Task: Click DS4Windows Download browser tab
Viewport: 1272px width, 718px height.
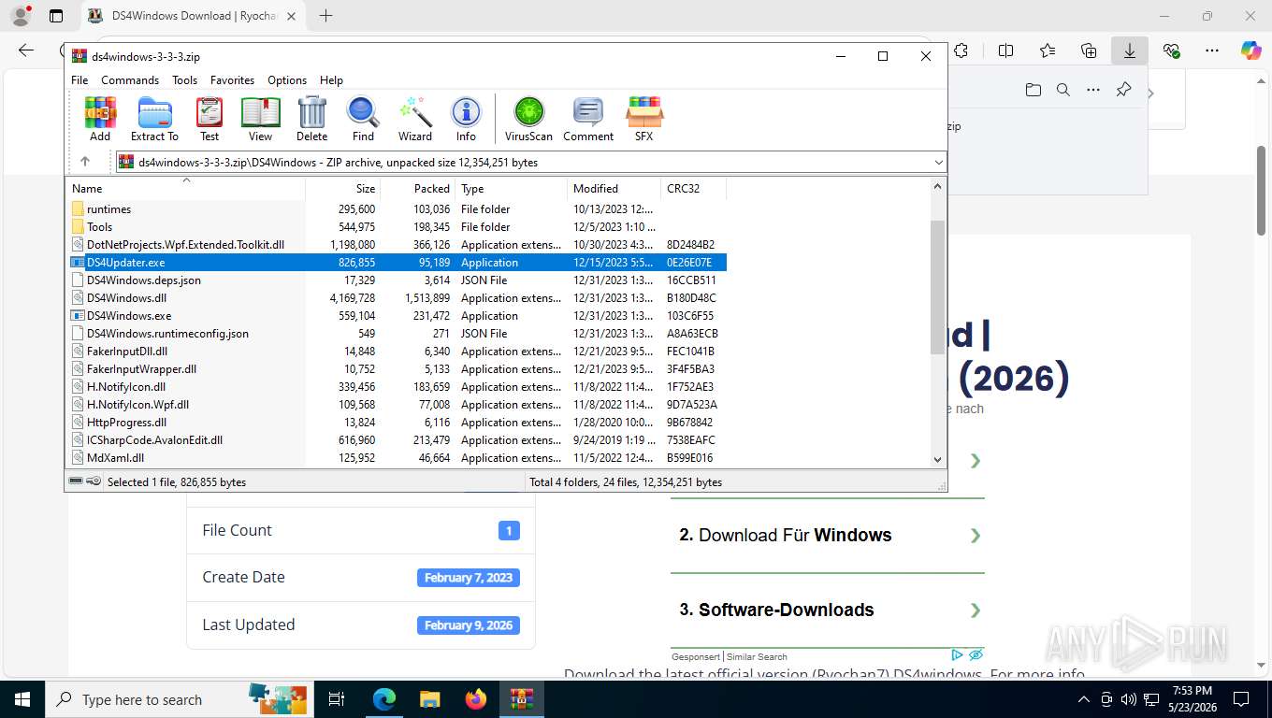Action: tap(193, 16)
